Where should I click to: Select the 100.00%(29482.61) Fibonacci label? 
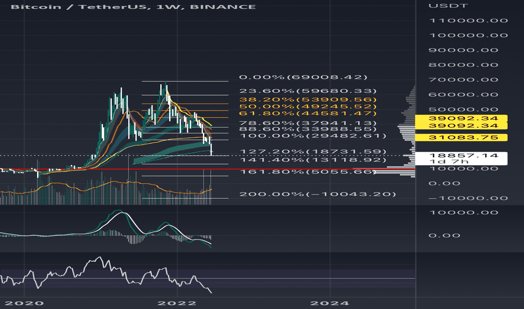[x=313, y=135]
